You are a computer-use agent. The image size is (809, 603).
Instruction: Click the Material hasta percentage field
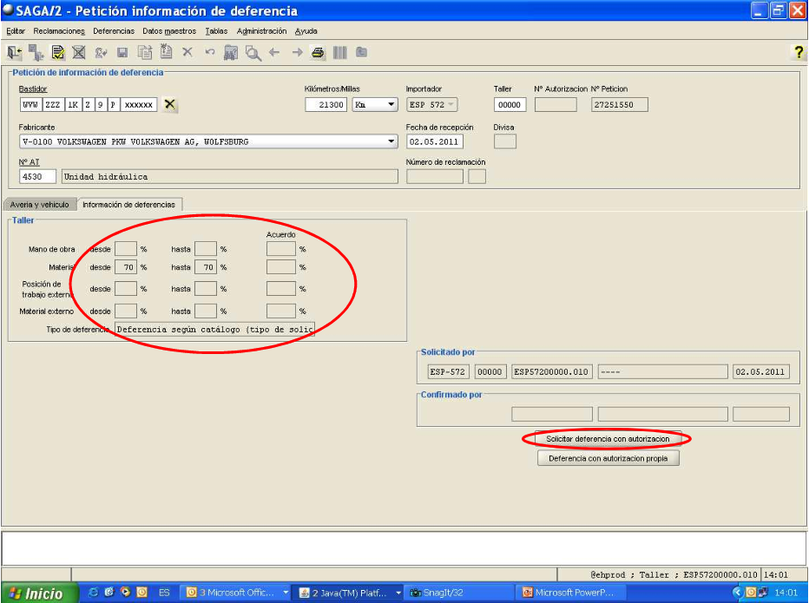click(x=206, y=267)
